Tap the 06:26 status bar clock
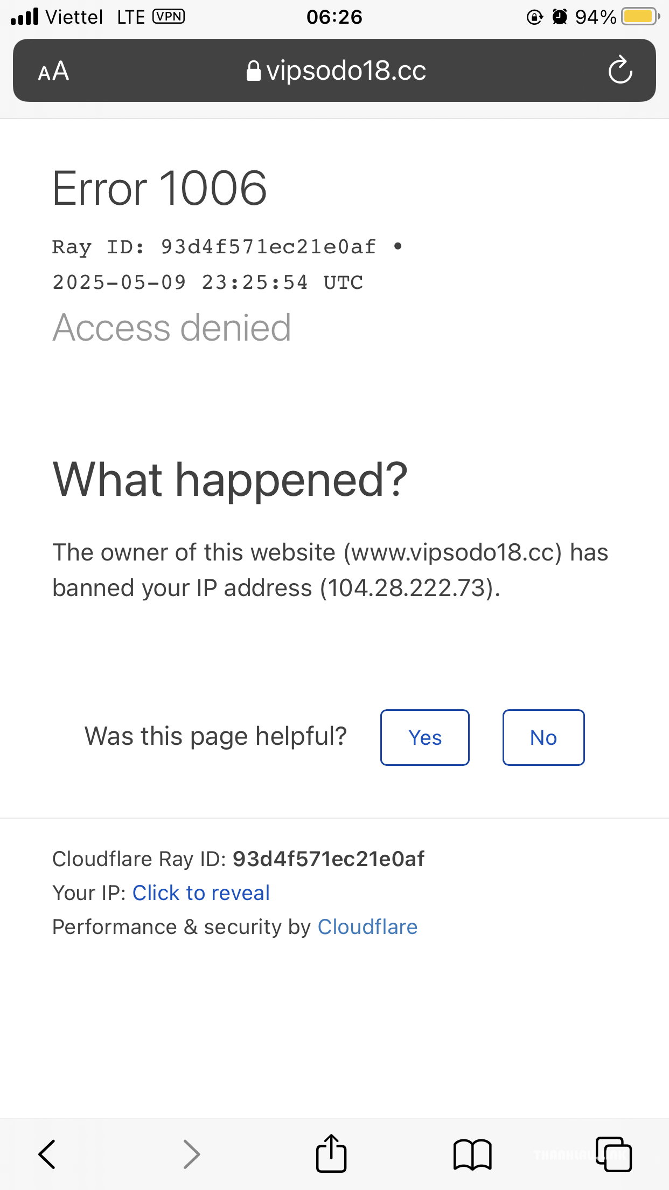 334,17
